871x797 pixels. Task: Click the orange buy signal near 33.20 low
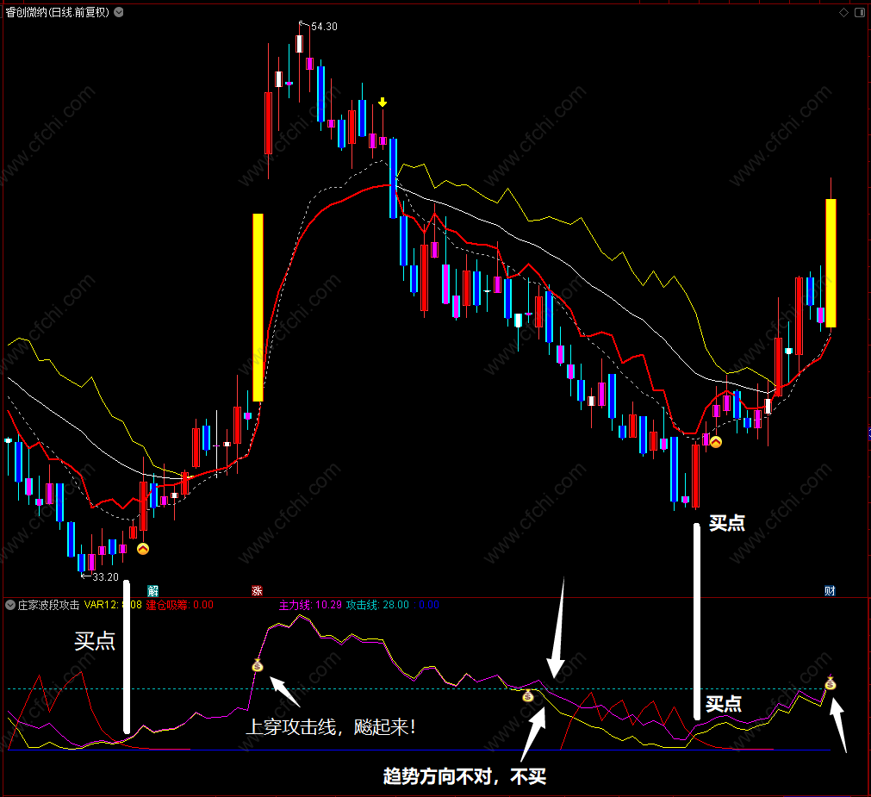(143, 549)
